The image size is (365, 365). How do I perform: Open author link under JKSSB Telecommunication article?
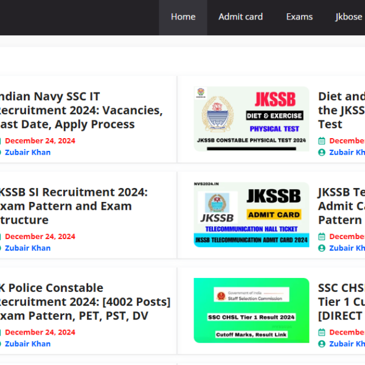tap(347, 248)
